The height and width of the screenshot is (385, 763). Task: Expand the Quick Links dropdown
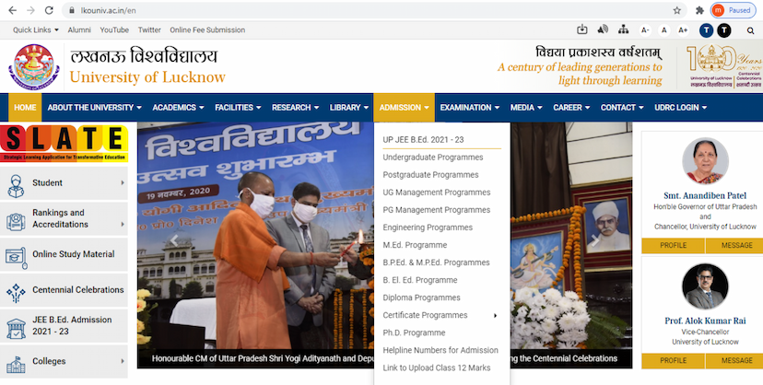point(36,30)
